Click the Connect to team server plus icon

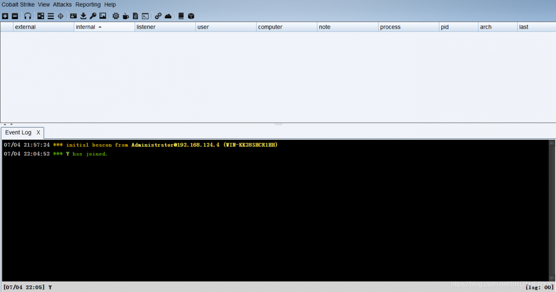[5, 16]
